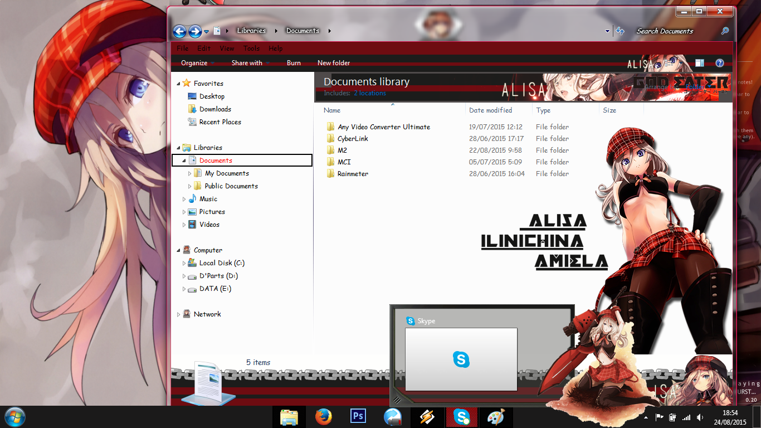
Task: Select the DATA (E:) drive
Action: 215,289
